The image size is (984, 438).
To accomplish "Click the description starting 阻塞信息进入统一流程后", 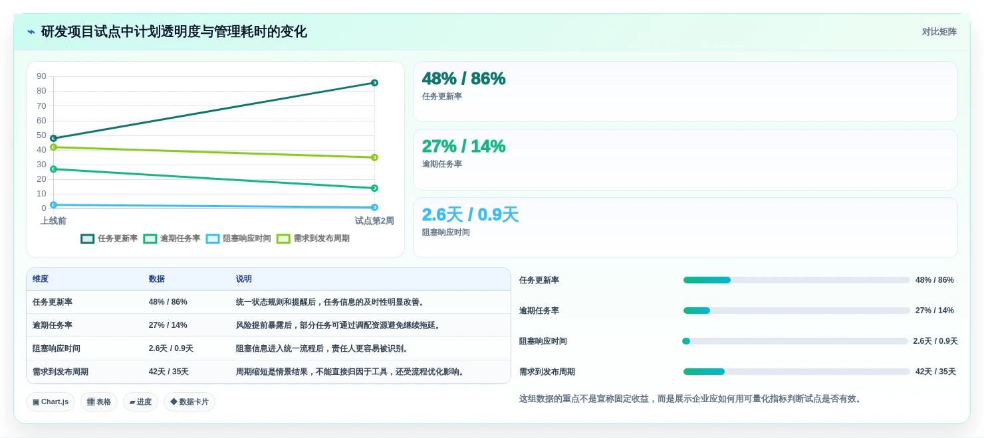I will click(x=324, y=348).
